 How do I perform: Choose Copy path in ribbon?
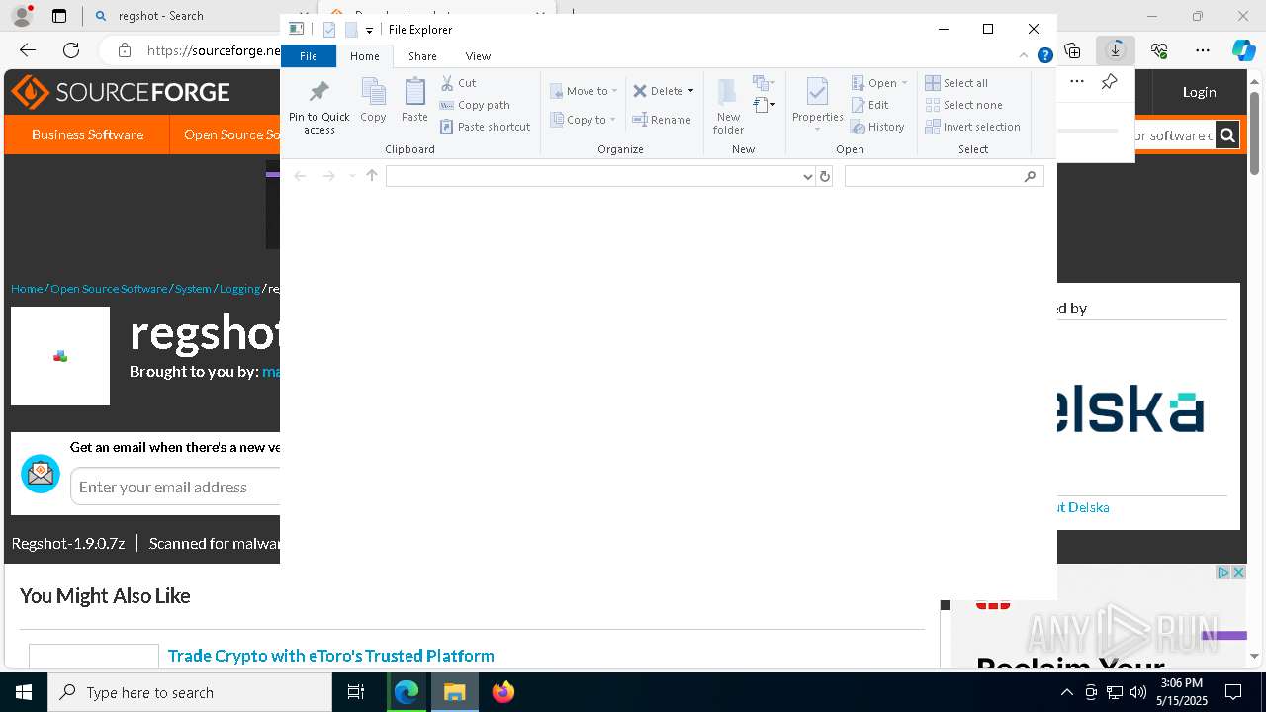click(x=475, y=105)
